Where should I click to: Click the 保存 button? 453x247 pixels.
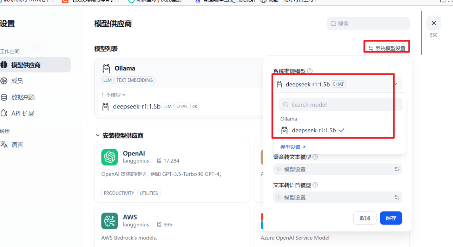(391, 218)
